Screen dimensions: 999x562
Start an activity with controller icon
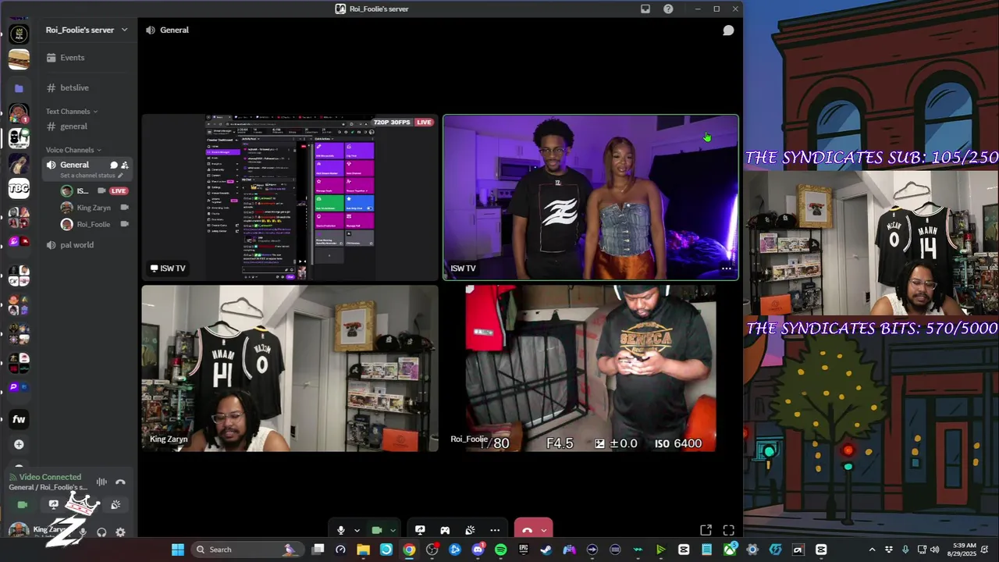coord(445,531)
